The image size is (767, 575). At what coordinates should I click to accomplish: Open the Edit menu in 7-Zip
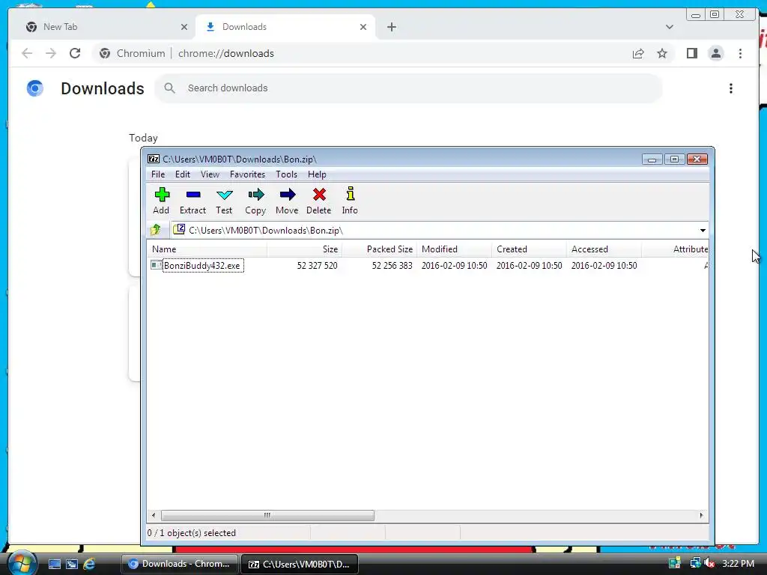(183, 174)
